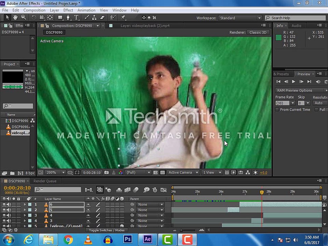Screen dimensions: 328x246
Task: Toggle the composition viewer lock icon
Action: tap(47, 26)
